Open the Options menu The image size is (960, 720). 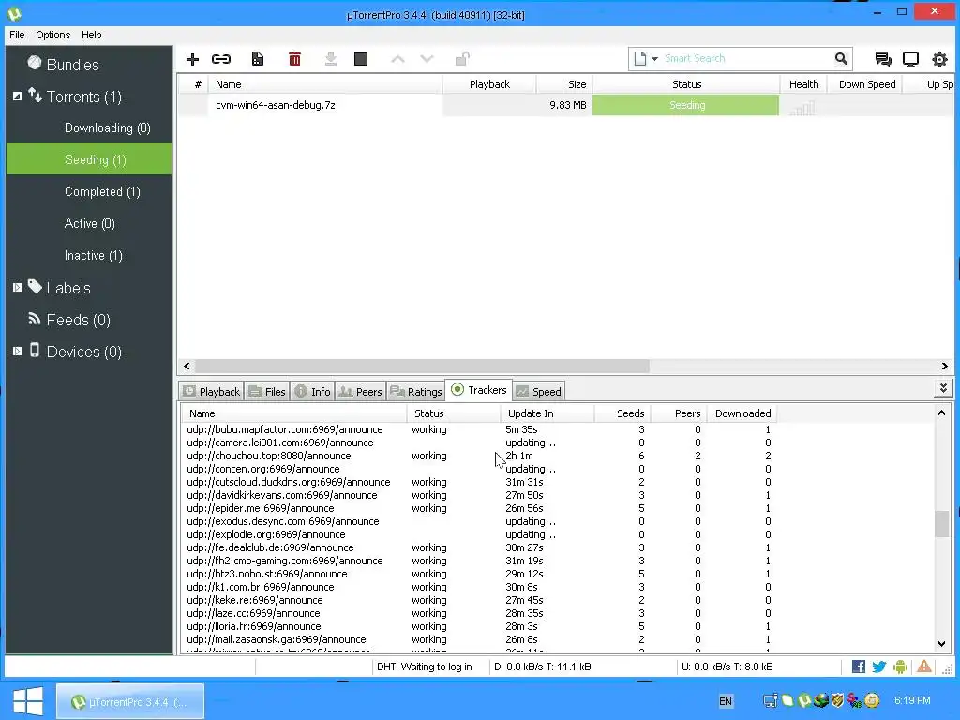click(x=52, y=35)
